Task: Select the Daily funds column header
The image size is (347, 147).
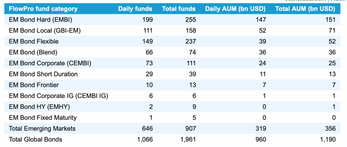Action: [135, 9]
